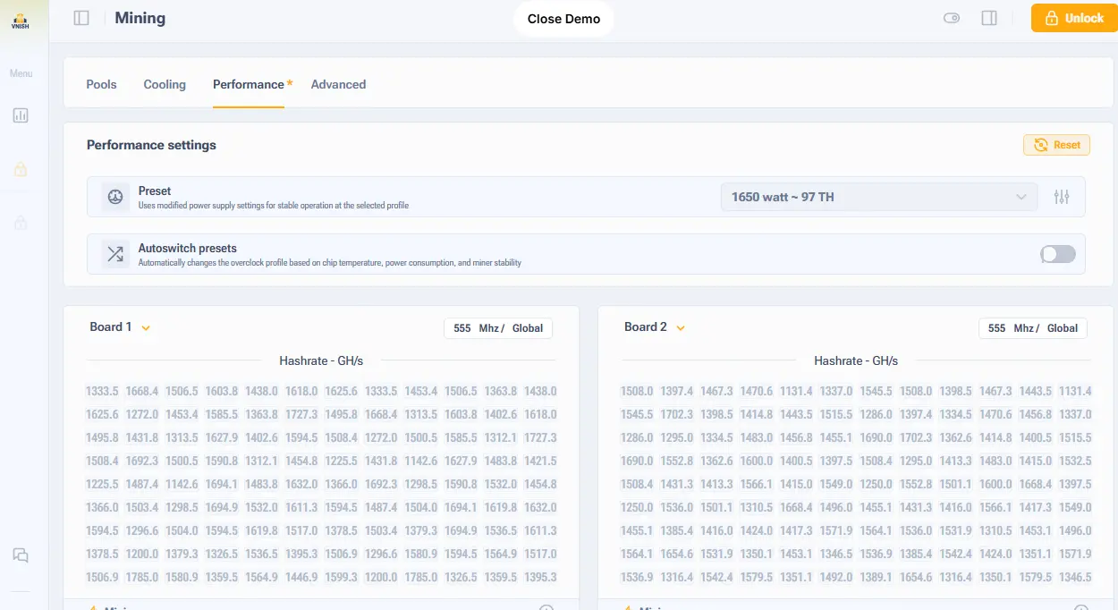Click the orange Unlock button

click(x=1073, y=18)
